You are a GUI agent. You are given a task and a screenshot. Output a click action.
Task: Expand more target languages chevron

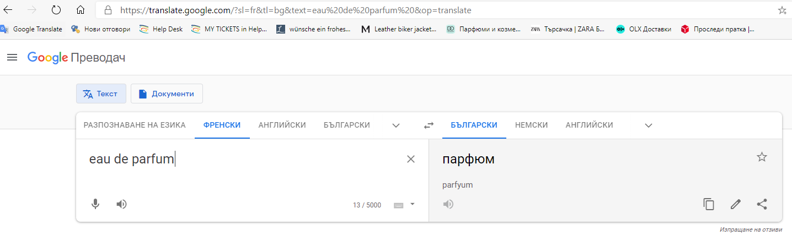pos(649,125)
